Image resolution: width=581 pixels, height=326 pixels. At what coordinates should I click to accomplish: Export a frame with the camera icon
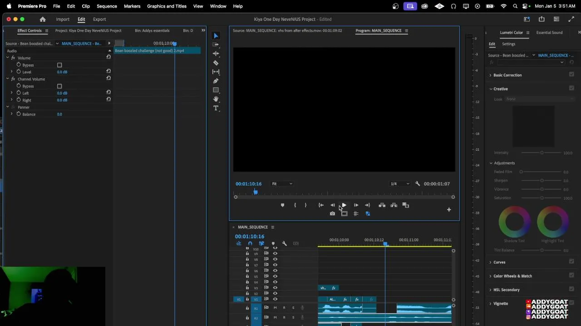point(332,214)
